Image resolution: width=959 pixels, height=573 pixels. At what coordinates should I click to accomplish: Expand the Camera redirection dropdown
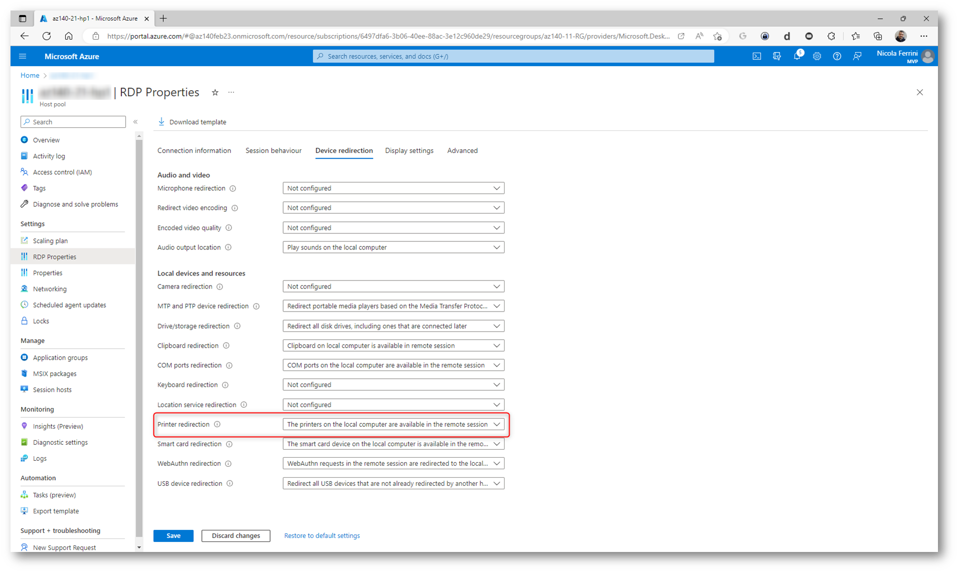(x=393, y=286)
